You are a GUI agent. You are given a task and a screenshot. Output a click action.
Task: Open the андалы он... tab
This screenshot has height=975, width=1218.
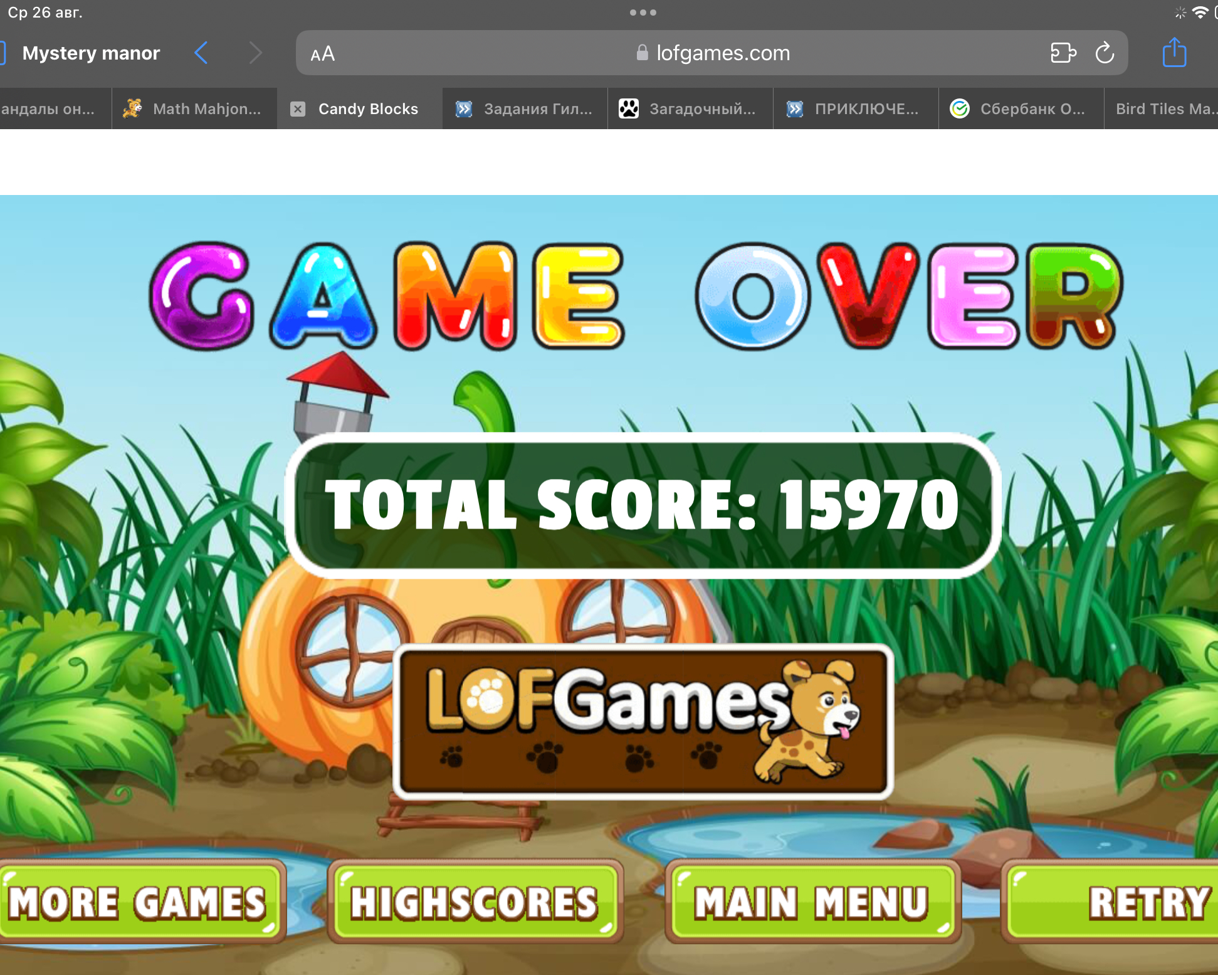(56, 108)
